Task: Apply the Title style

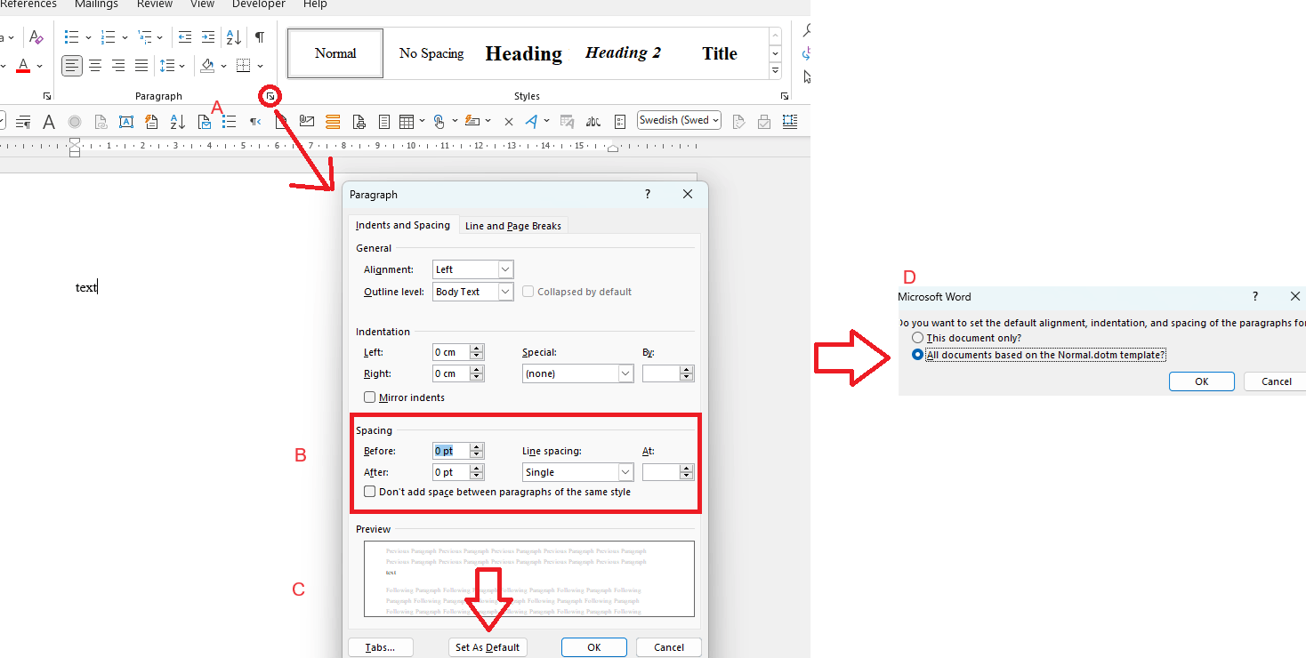Action: coord(720,53)
